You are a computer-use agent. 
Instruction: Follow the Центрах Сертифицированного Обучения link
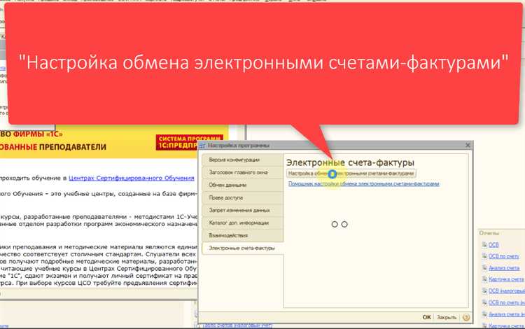point(132,178)
